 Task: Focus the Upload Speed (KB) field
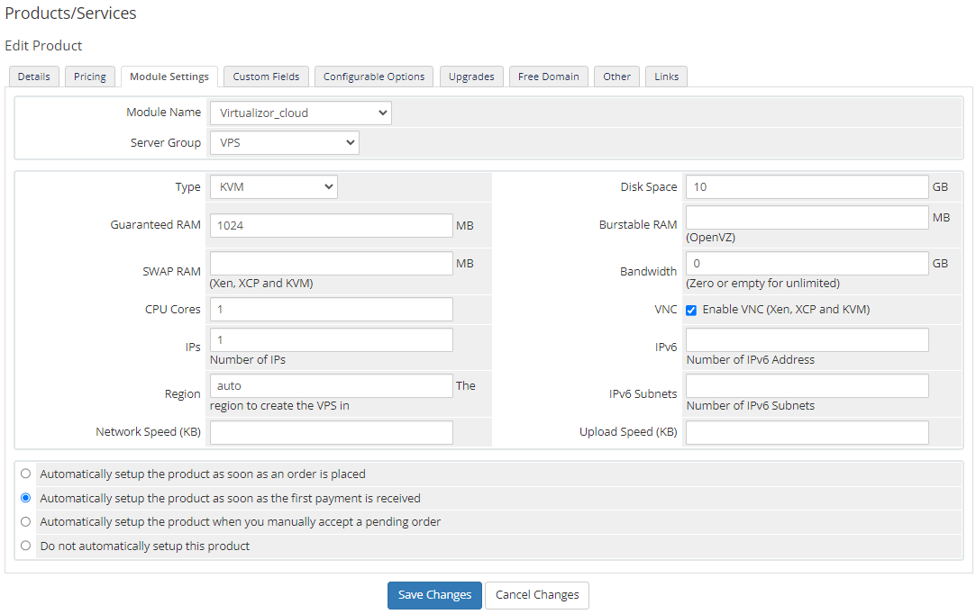point(807,433)
